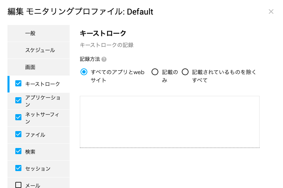The image size is (283, 188).
Task: Open the 画面 settings tab
Action: pyautogui.click(x=38, y=67)
